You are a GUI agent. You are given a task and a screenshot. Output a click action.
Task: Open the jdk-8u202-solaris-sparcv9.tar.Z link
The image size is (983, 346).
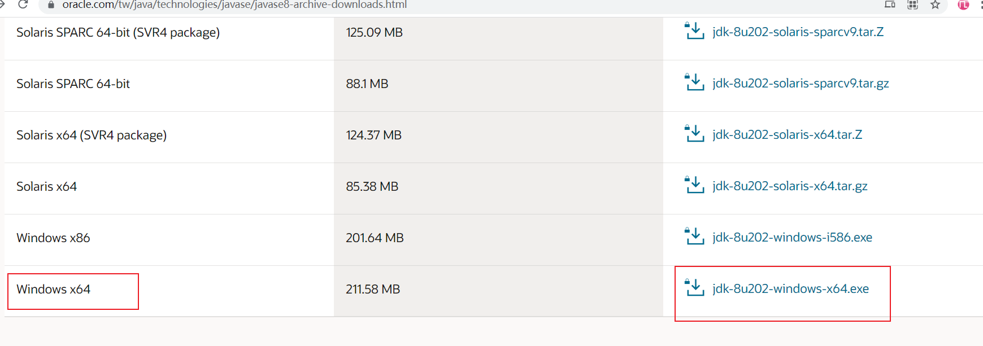798,32
